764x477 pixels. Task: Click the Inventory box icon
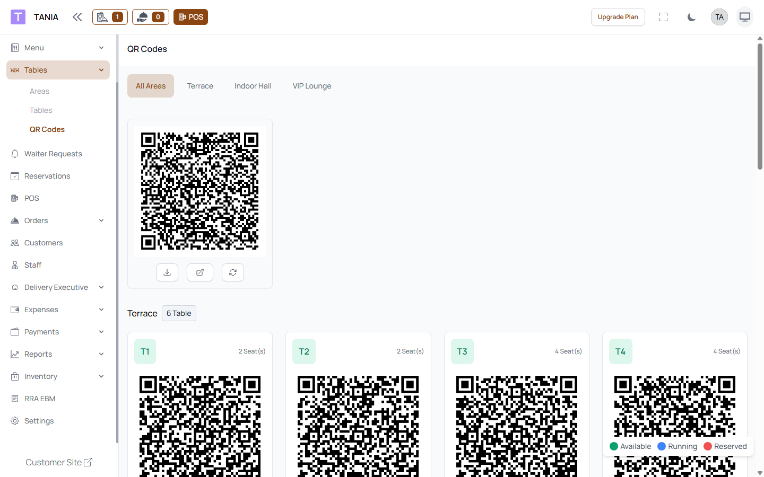point(15,376)
